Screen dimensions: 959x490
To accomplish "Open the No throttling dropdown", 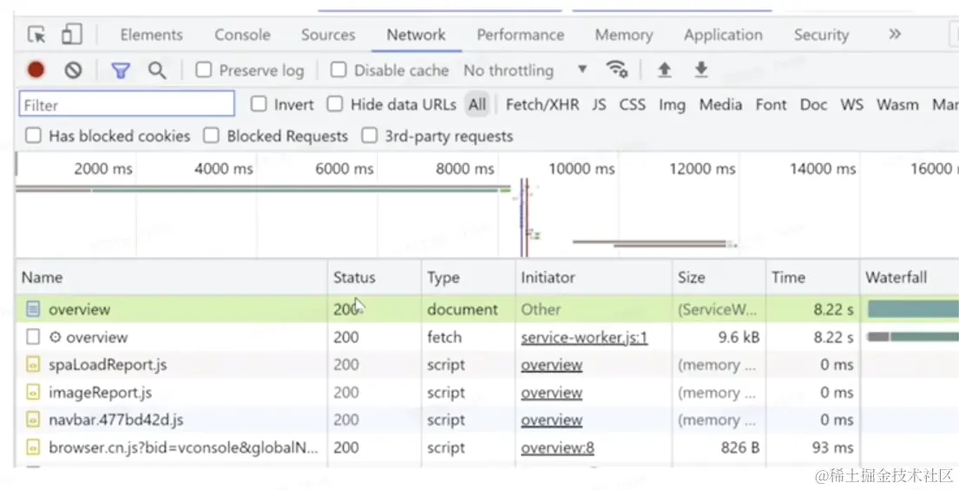I will click(x=525, y=70).
